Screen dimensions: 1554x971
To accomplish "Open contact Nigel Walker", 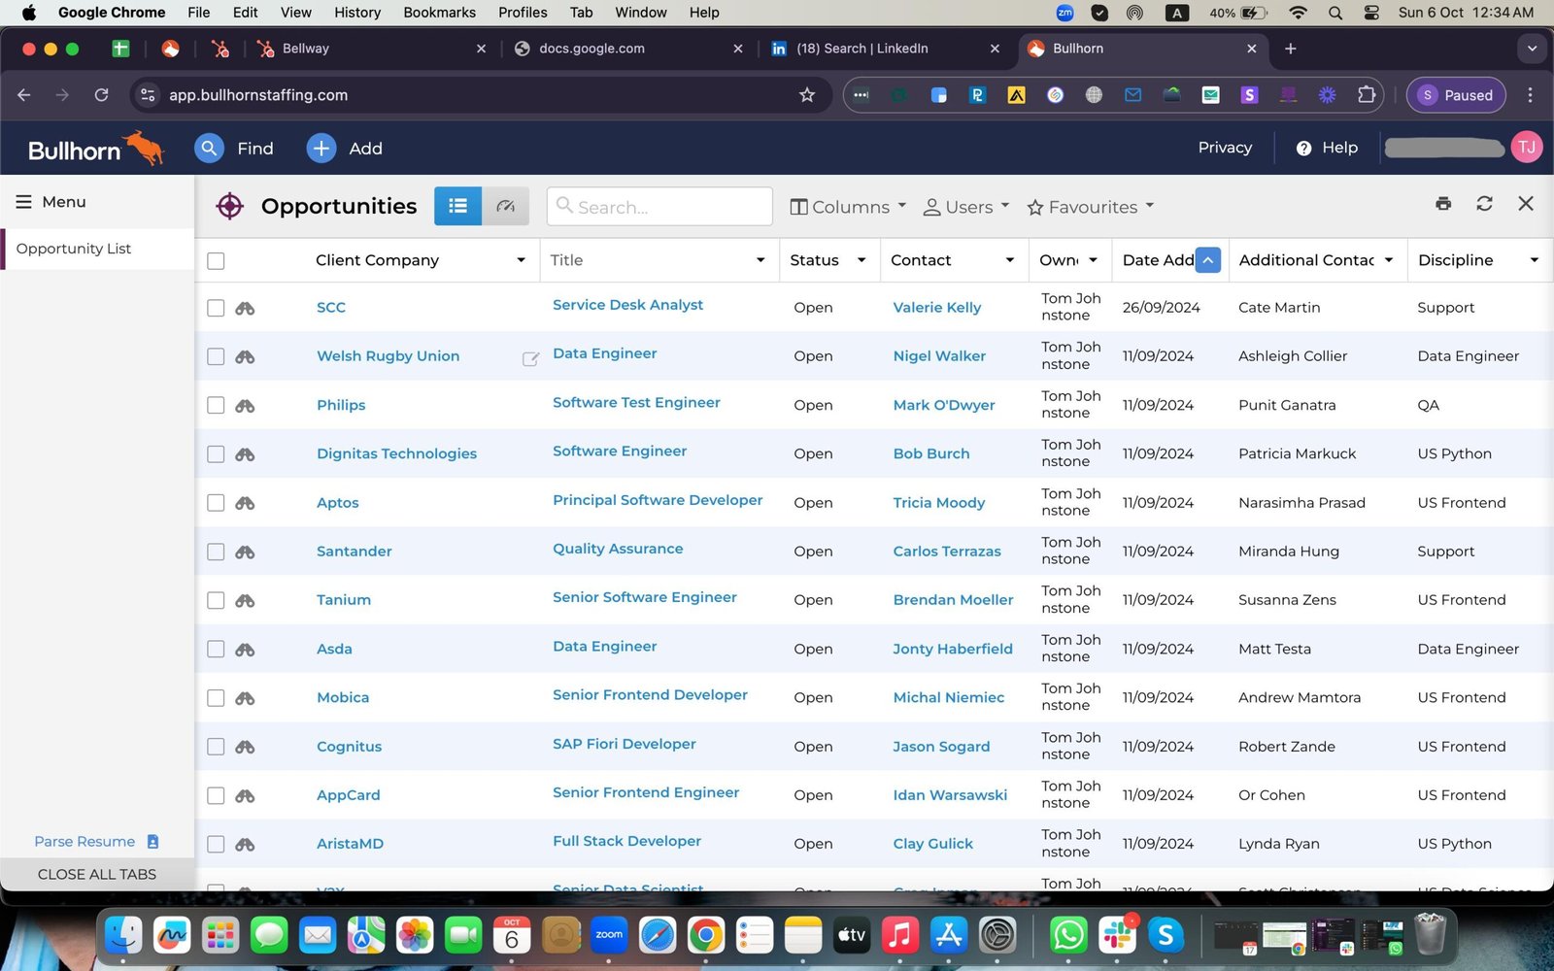I will coord(939,356).
